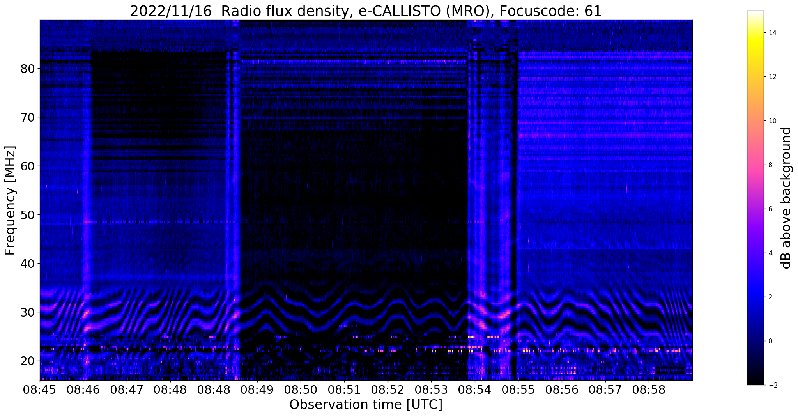Image resolution: width=798 pixels, height=416 pixels.
Task: Click the 08:45 time tick label
Action: point(40,389)
